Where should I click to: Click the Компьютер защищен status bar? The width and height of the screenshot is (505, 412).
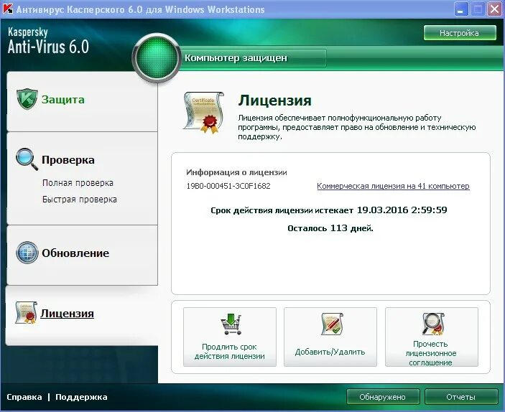(x=254, y=58)
